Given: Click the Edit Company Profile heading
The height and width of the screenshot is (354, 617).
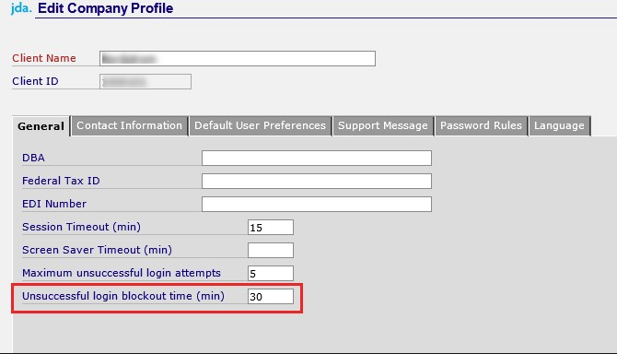Looking at the screenshot, I should pos(106,8).
